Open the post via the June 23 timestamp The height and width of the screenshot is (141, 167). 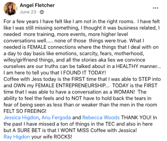(28, 12)
